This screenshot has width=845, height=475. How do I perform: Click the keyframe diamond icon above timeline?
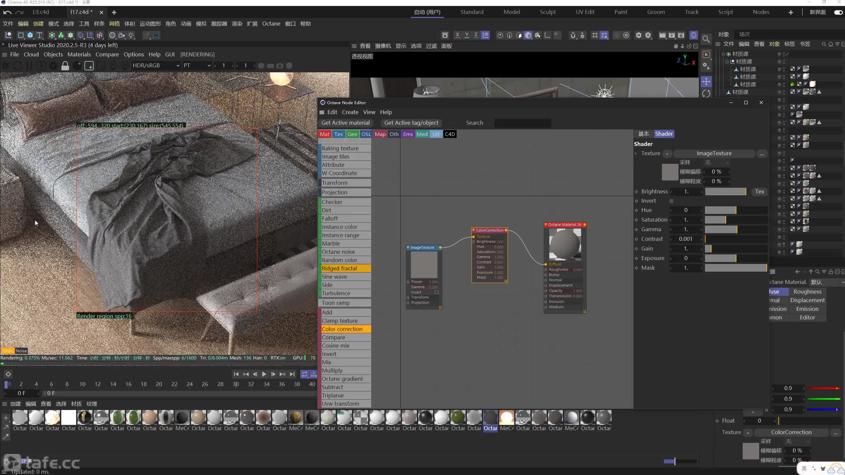8,374
